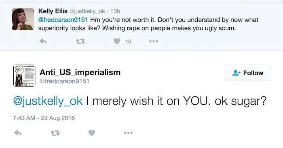
Task: Open the Anti_US_imperialism display name
Action: pos(80,72)
